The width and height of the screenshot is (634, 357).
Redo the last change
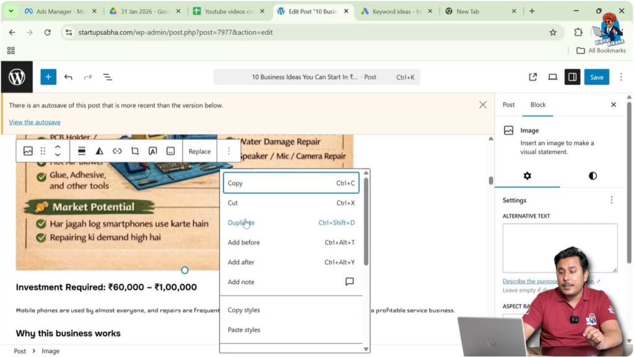[88, 77]
